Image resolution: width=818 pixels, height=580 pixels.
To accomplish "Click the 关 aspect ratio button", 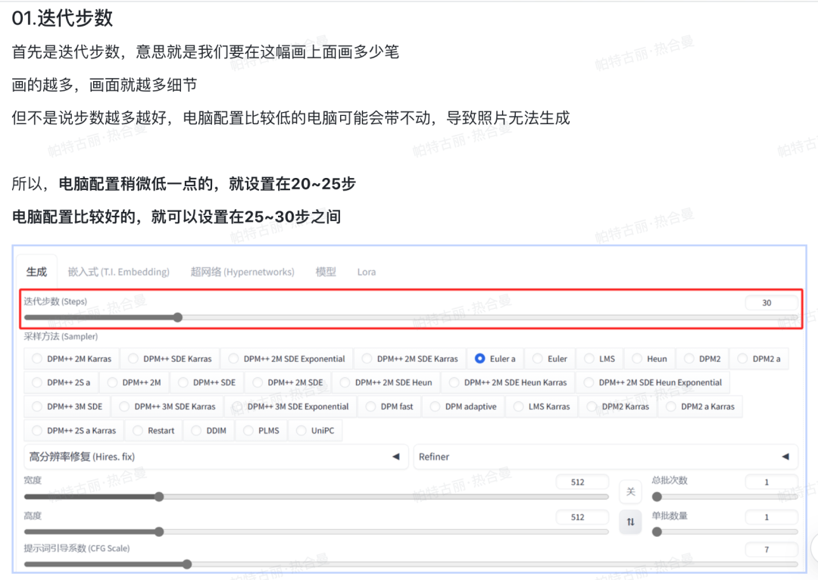I will click(631, 492).
